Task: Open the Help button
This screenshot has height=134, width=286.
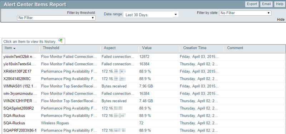Action: [x=280, y=4]
